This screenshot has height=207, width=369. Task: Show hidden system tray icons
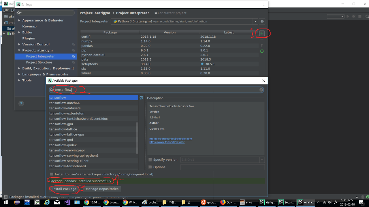[x=319, y=202]
